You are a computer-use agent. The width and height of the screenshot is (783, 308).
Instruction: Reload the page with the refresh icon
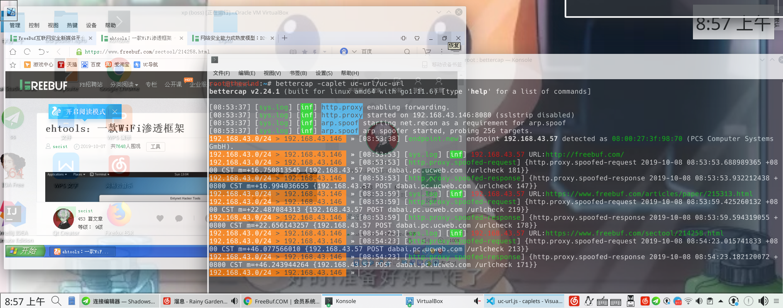click(x=27, y=52)
